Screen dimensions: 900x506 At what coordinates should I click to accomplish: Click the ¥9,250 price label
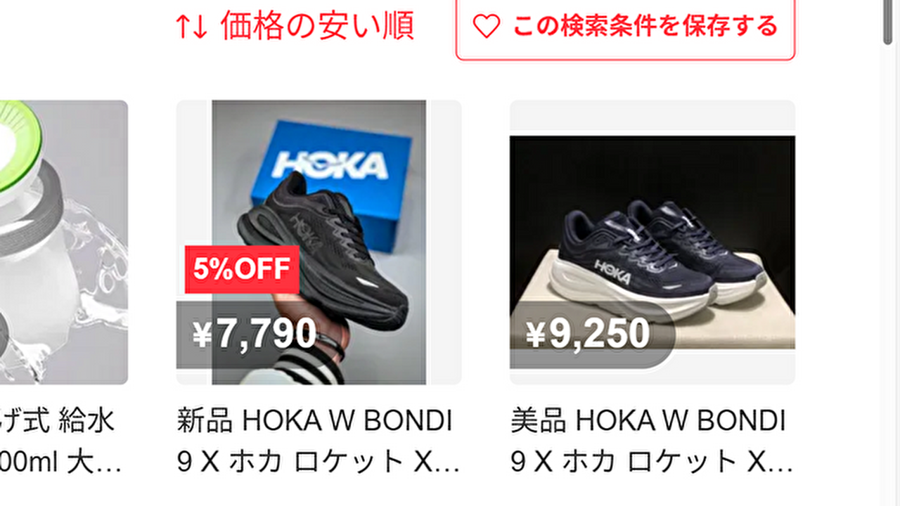pyautogui.click(x=589, y=335)
